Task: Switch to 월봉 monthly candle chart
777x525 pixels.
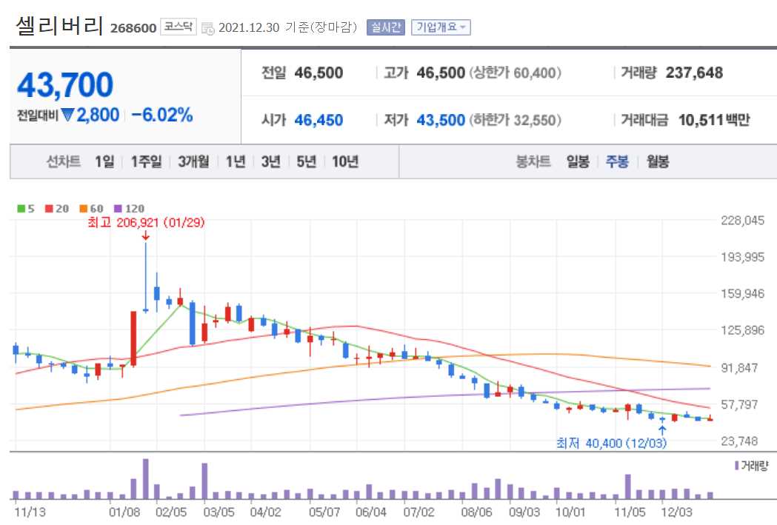Action: (x=658, y=161)
